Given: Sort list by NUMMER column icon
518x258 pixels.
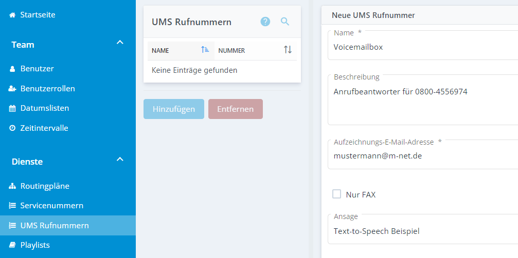Looking at the screenshot, I should [x=288, y=50].
